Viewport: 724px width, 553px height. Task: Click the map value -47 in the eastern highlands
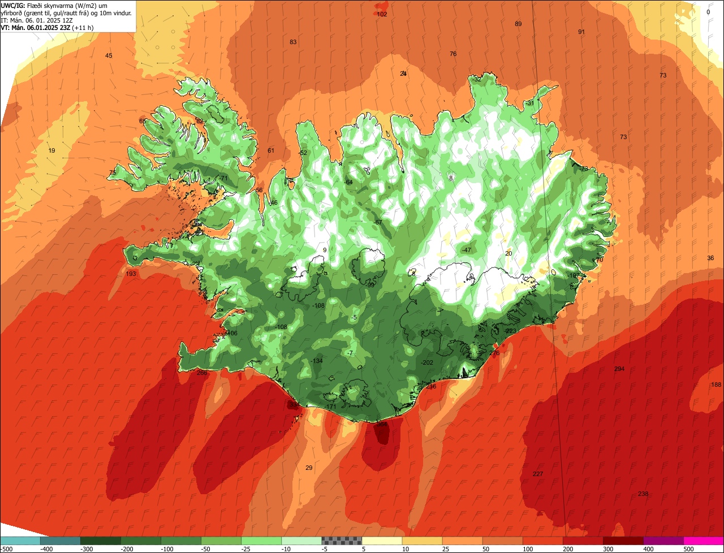click(466, 250)
